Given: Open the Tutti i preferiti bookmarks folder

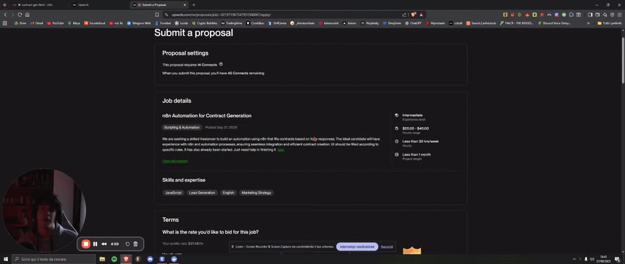Looking at the screenshot, I should point(610,23).
